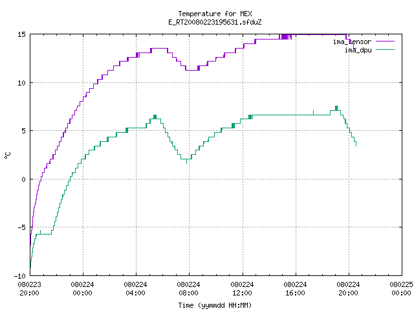Click the x-axis label 080224 04:00
The width and height of the screenshot is (414, 311).
(135, 289)
